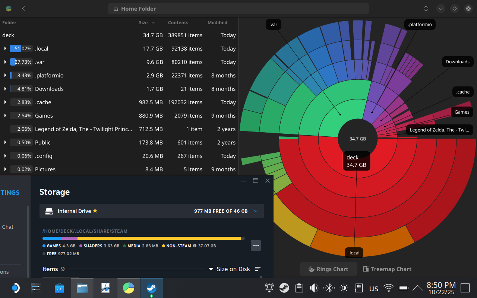Viewport: 477px width, 298px height.
Task: Open the Internal Drive dropdown
Action: tap(256, 211)
